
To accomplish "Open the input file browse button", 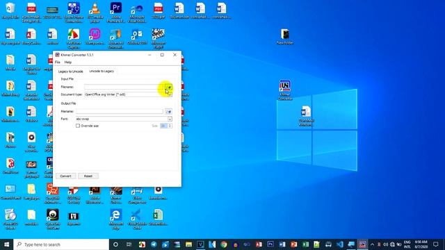I will click(168, 87).
